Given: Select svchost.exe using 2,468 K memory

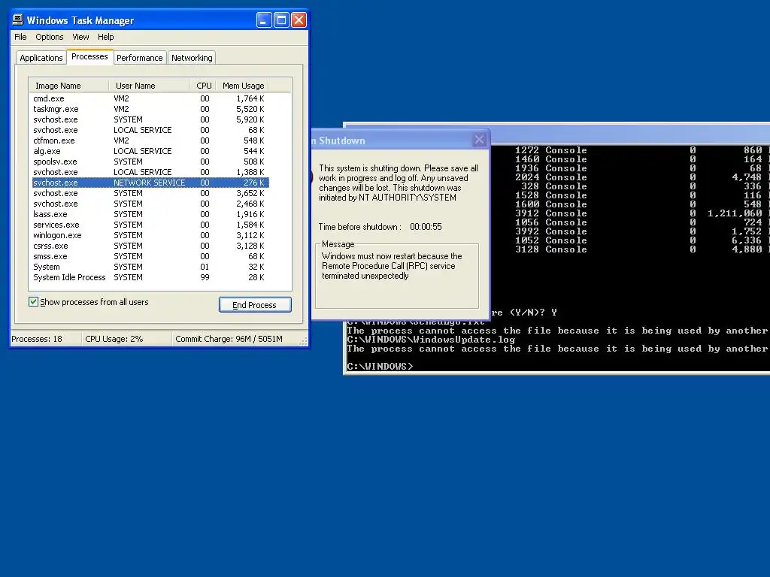Looking at the screenshot, I should (x=150, y=204).
